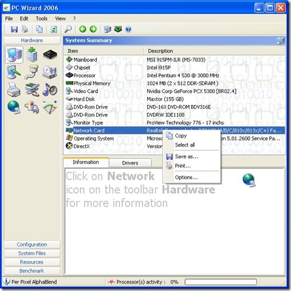Select the Operating System row
The width and height of the screenshot is (291, 291).
[175, 138]
